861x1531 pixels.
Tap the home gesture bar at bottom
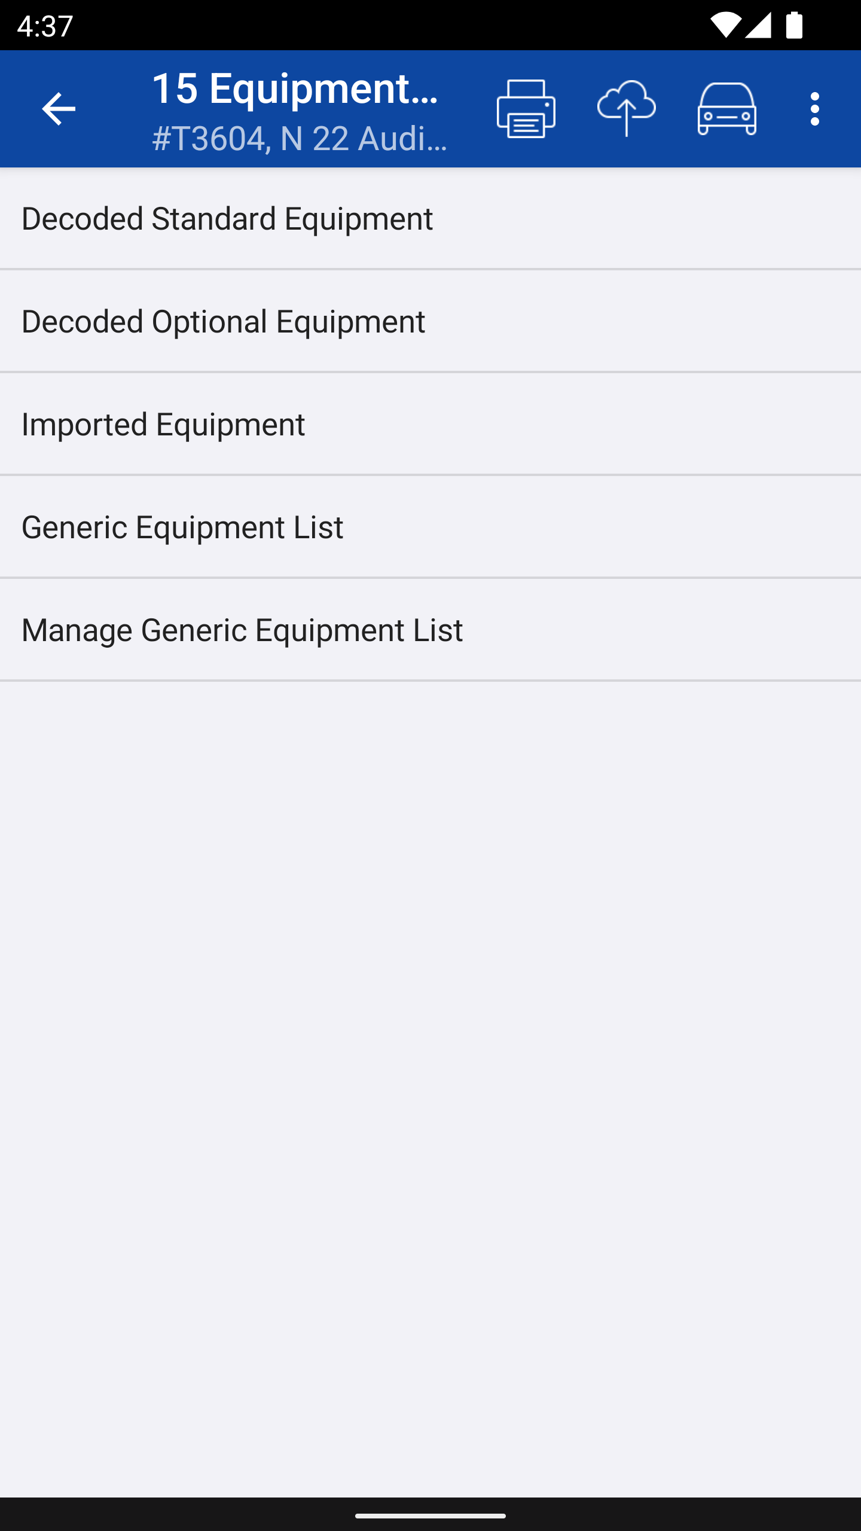430,1516
